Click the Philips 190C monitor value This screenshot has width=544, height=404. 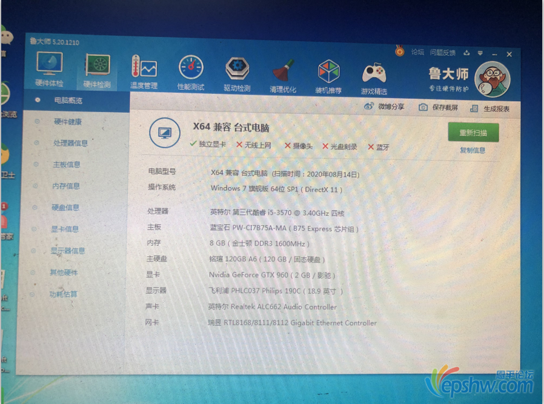276,291
